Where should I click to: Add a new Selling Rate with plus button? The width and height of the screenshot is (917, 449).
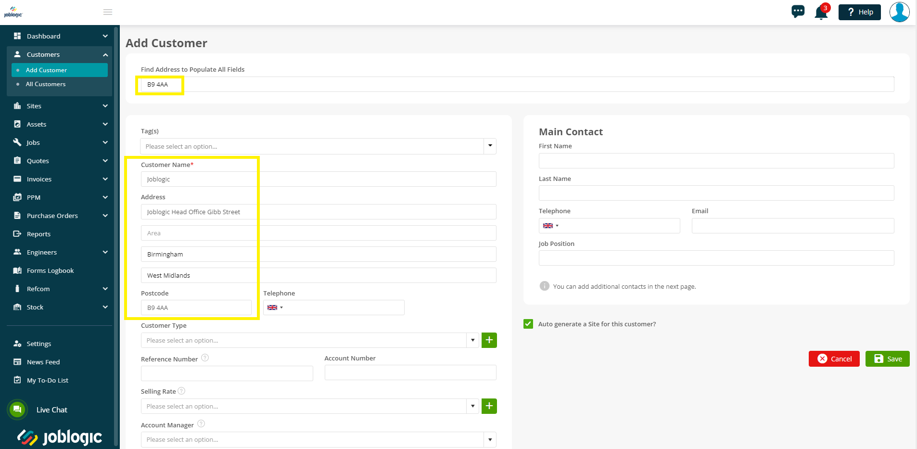489,406
